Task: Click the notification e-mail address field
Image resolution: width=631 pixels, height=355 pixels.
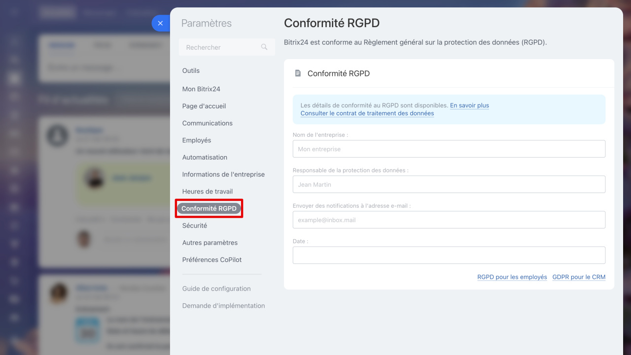Action: click(x=449, y=220)
